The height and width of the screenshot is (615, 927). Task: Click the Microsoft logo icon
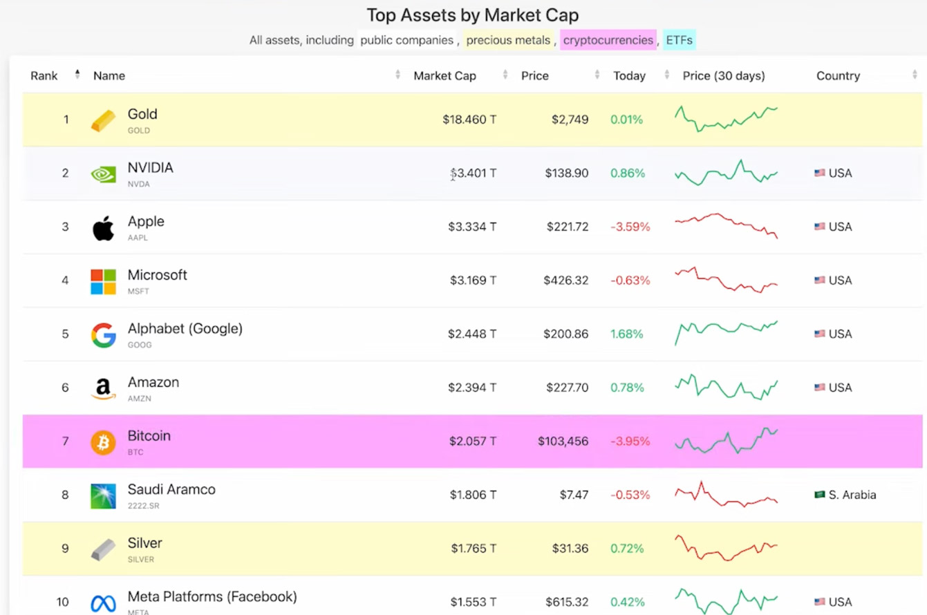[104, 281]
